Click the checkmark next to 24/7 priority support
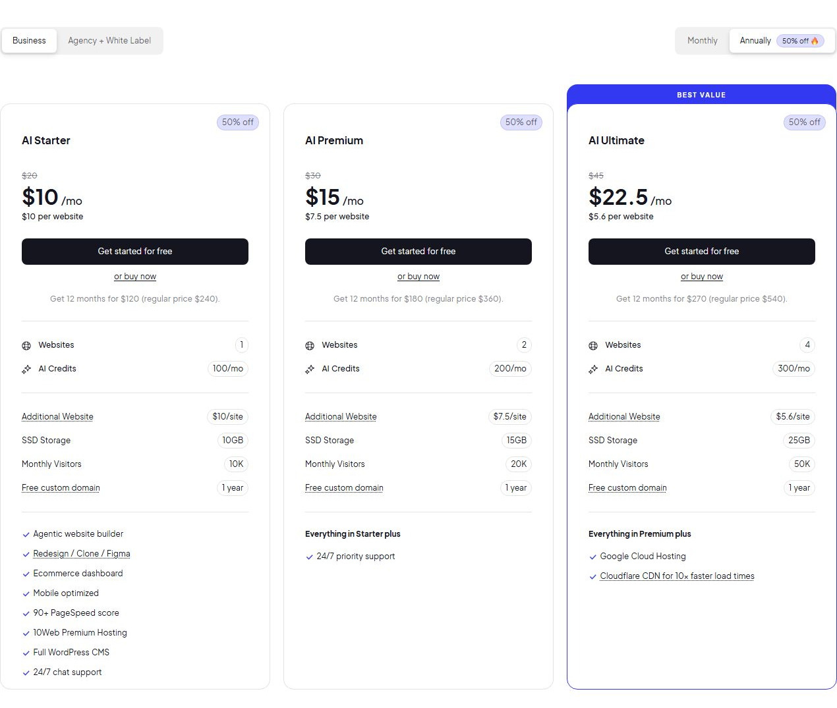The width and height of the screenshot is (837, 708). (x=309, y=557)
